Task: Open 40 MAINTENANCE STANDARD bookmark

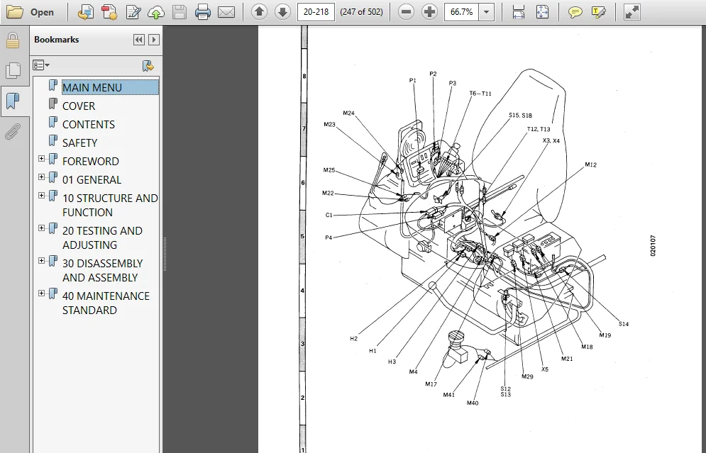Action: 106,303
